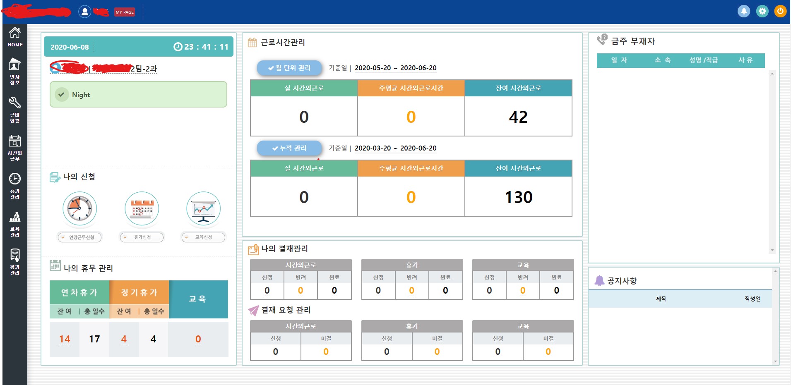Go to HOME in the sidebar
Image resolution: width=791 pixels, height=385 pixels.
point(15,36)
